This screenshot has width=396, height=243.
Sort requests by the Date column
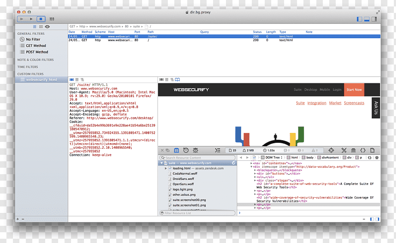point(72,32)
